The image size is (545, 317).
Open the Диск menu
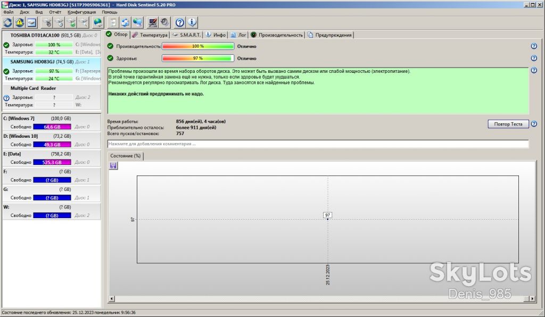(x=24, y=12)
